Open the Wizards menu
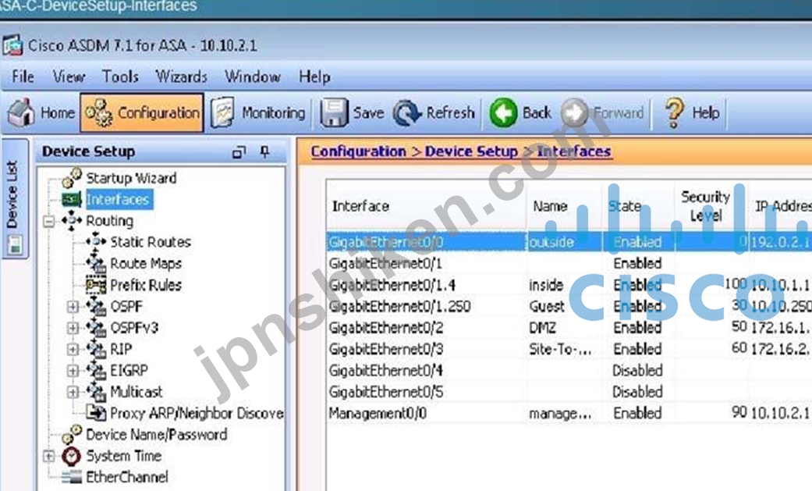 [181, 76]
